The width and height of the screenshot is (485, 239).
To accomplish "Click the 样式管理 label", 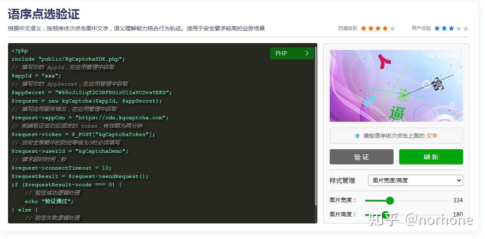I will pyautogui.click(x=342, y=180).
